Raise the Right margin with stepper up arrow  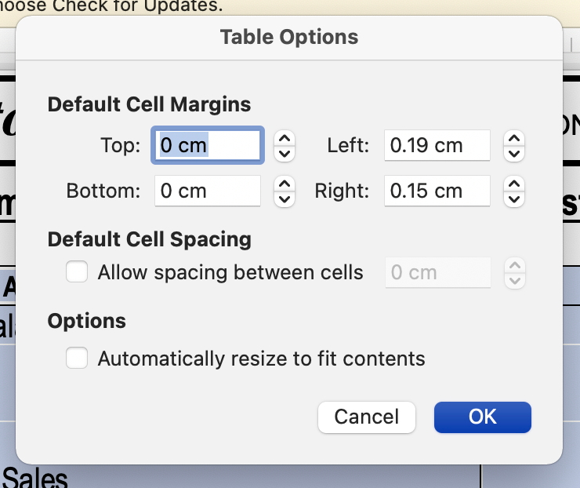(514, 184)
